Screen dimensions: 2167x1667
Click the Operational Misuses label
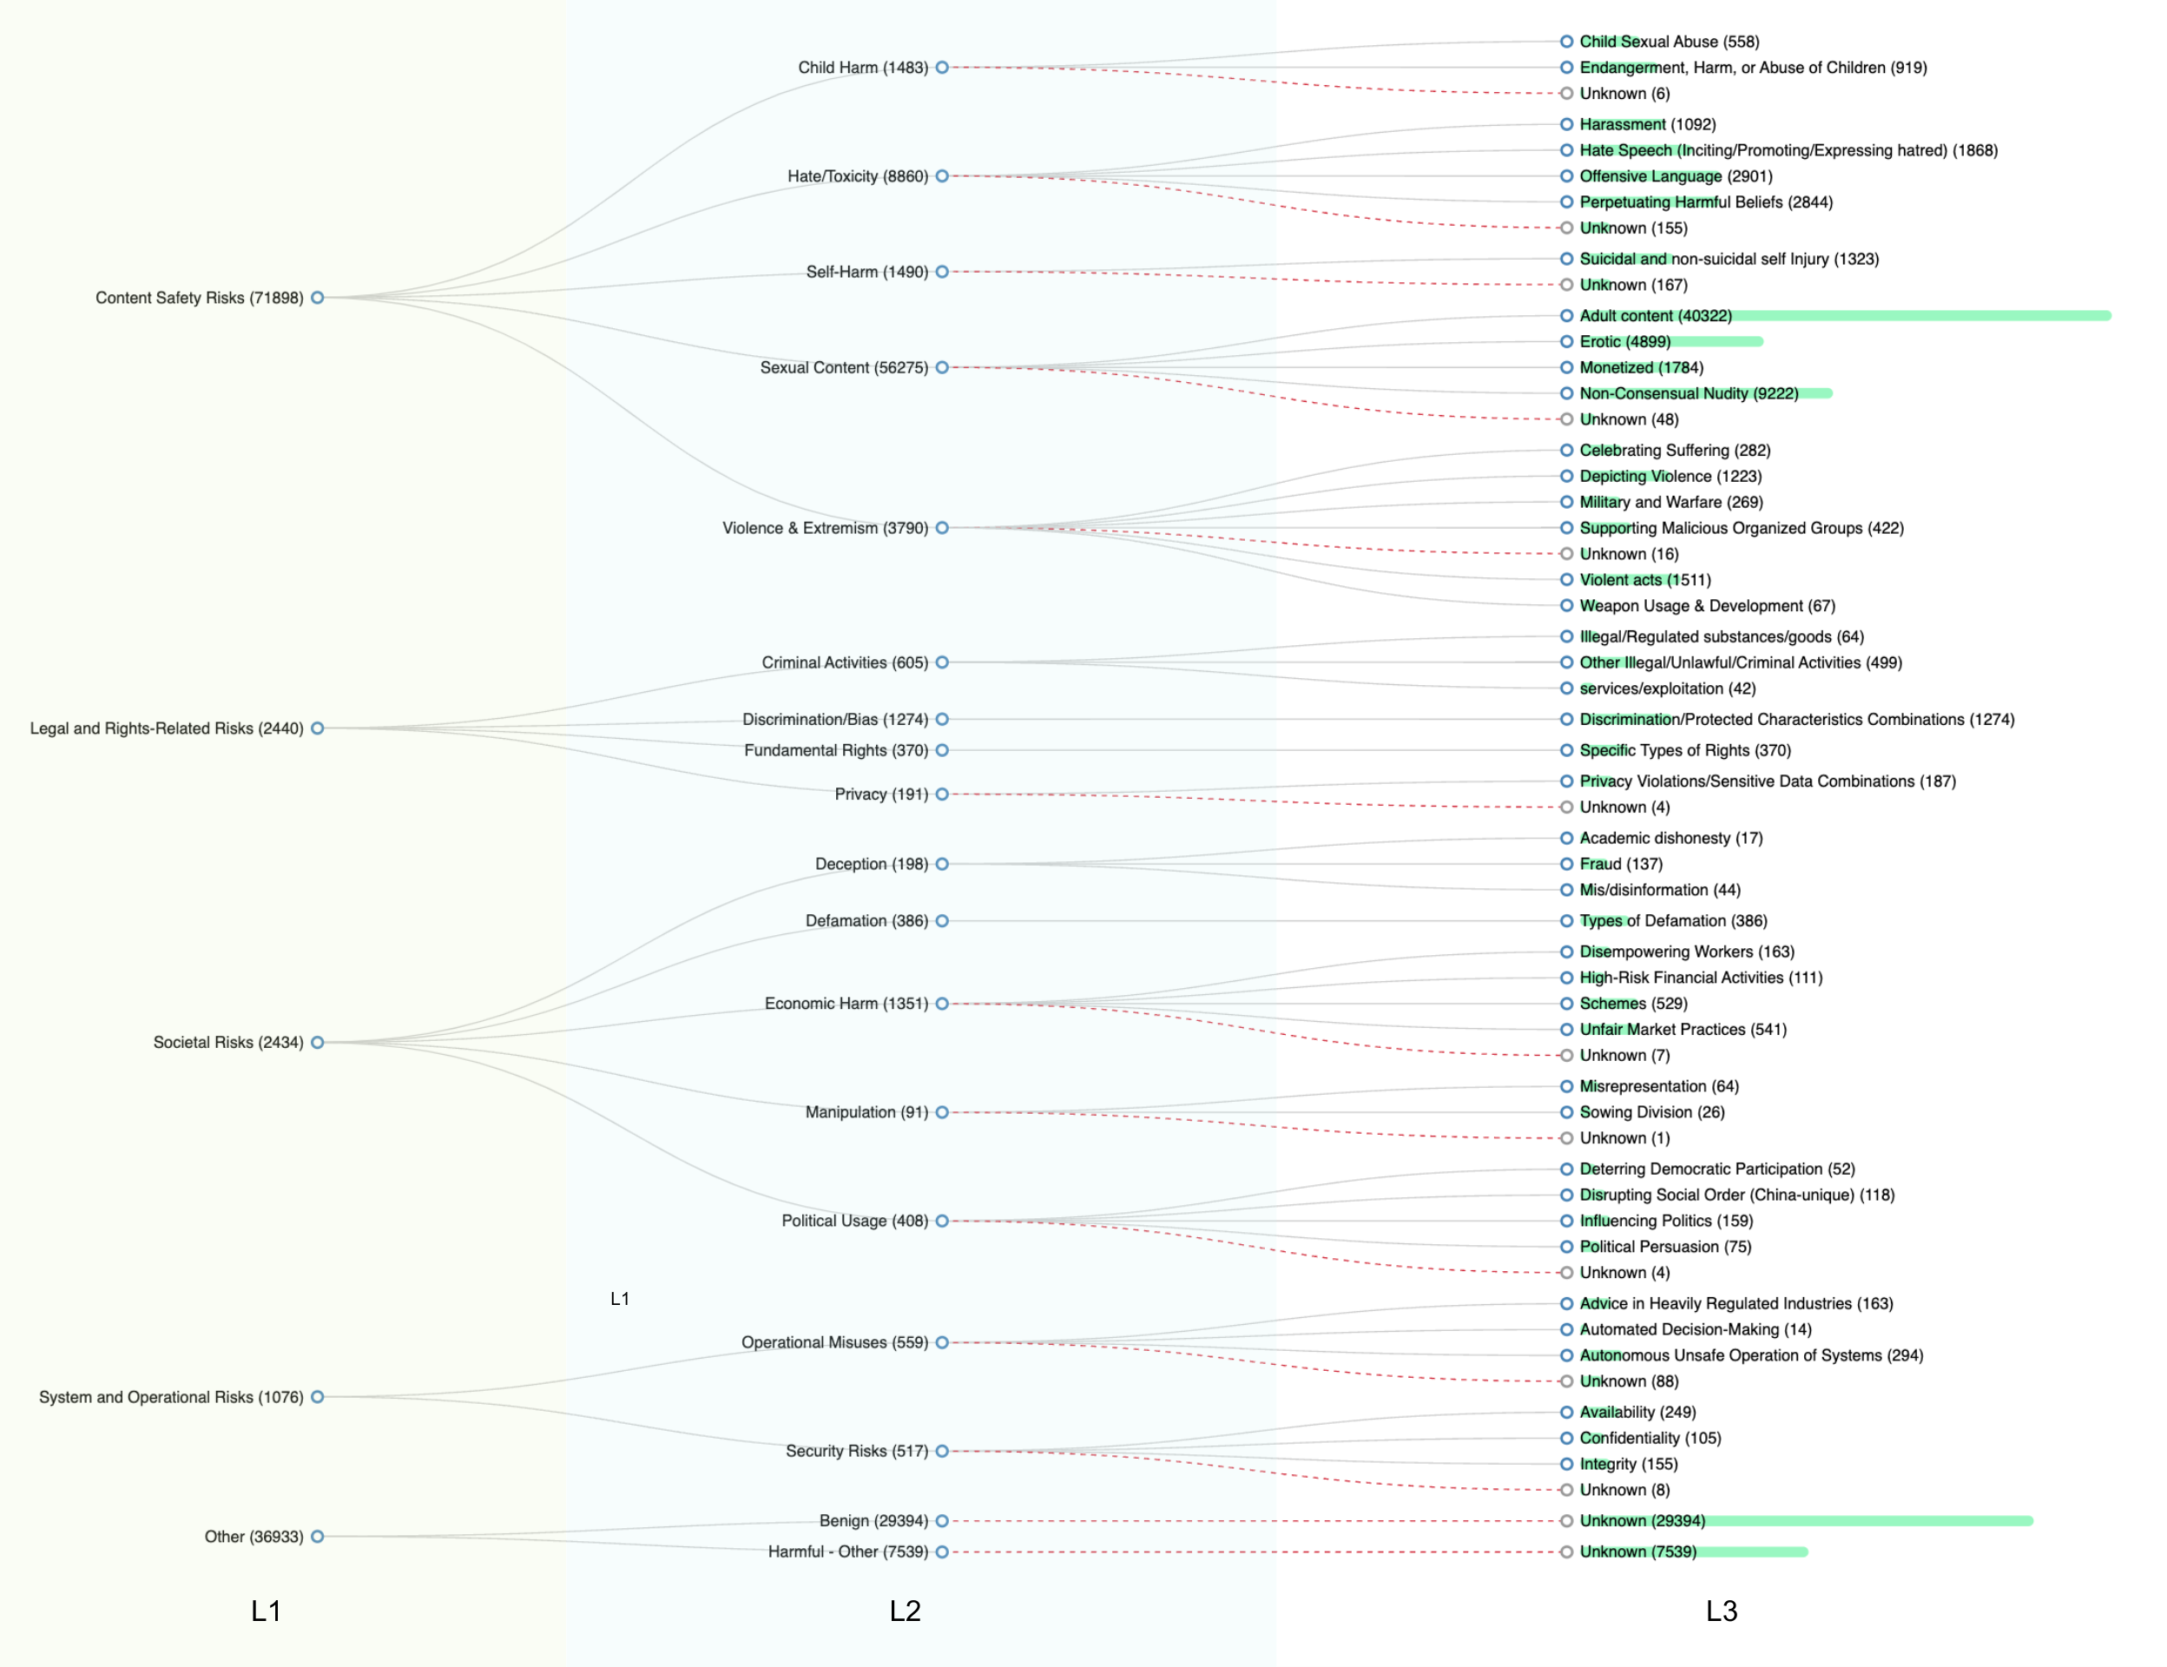click(834, 1342)
